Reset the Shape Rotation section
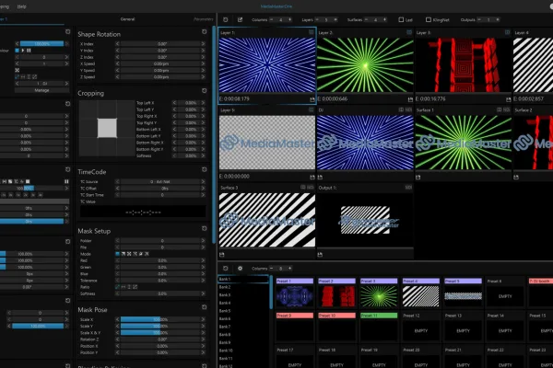This screenshot has width=553, height=368. coord(205,32)
